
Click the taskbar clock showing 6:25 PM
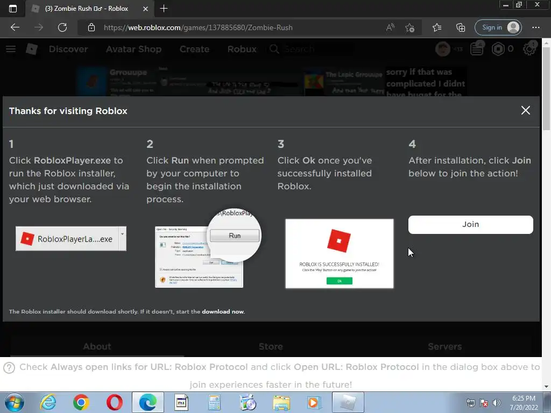click(524, 403)
